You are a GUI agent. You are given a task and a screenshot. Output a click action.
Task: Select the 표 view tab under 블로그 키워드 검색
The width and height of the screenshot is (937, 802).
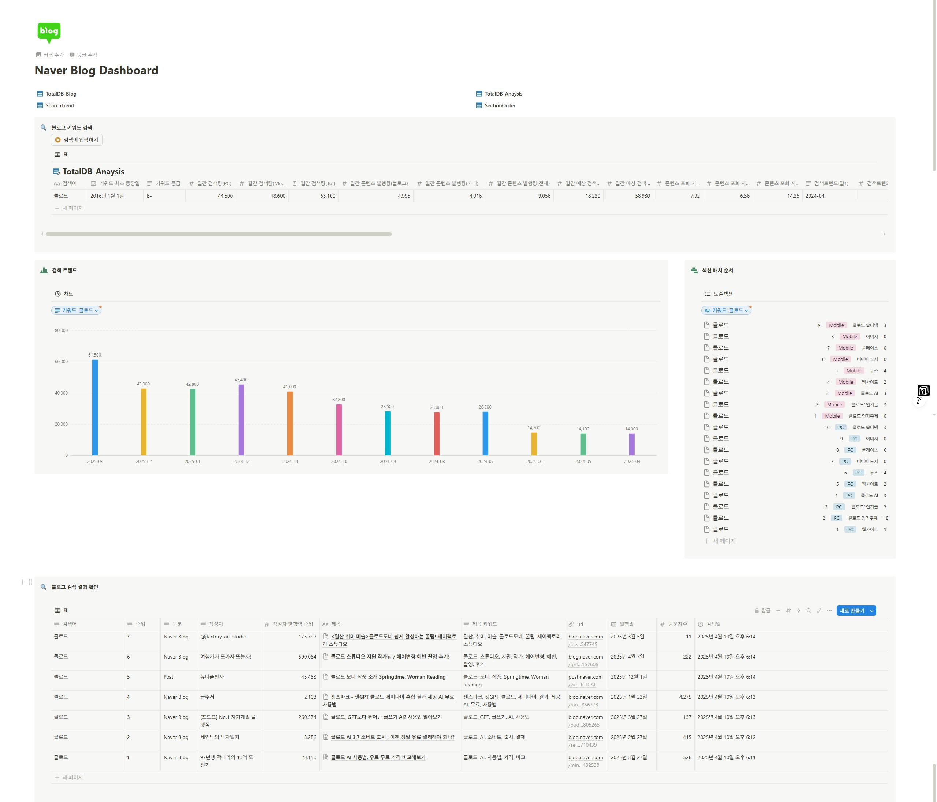click(x=61, y=154)
